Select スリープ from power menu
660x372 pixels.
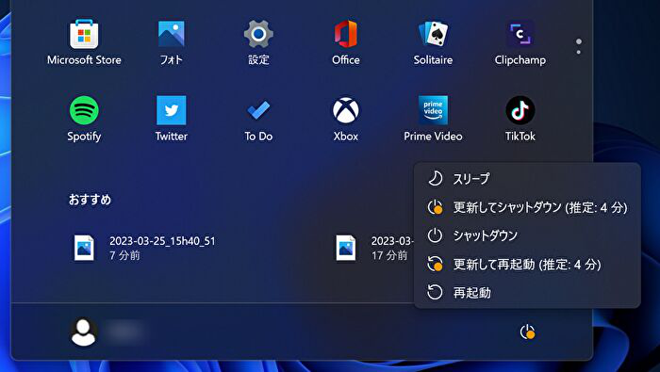[527, 179]
